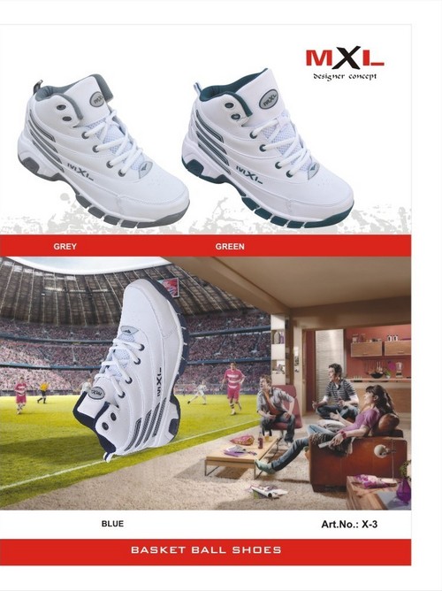Viewport: 442px width, 591px height.
Task: Click the GREEN color label
Action: pyautogui.click(x=230, y=246)
